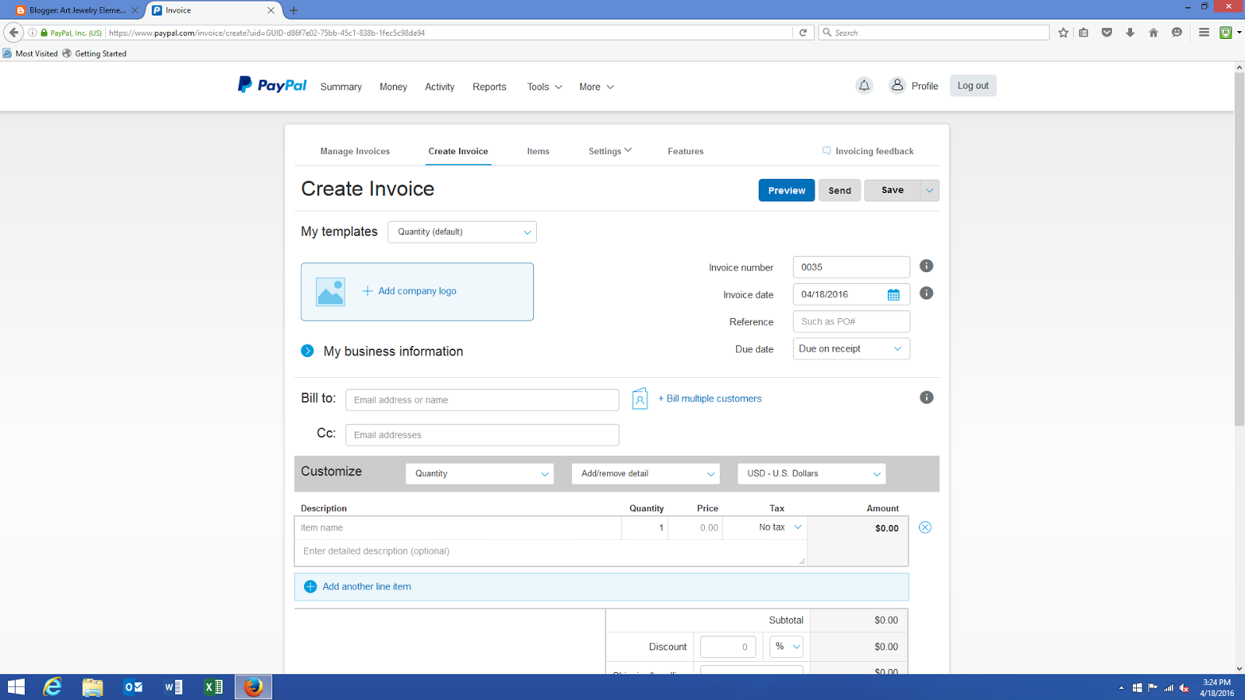Open the Reports page

489,86
